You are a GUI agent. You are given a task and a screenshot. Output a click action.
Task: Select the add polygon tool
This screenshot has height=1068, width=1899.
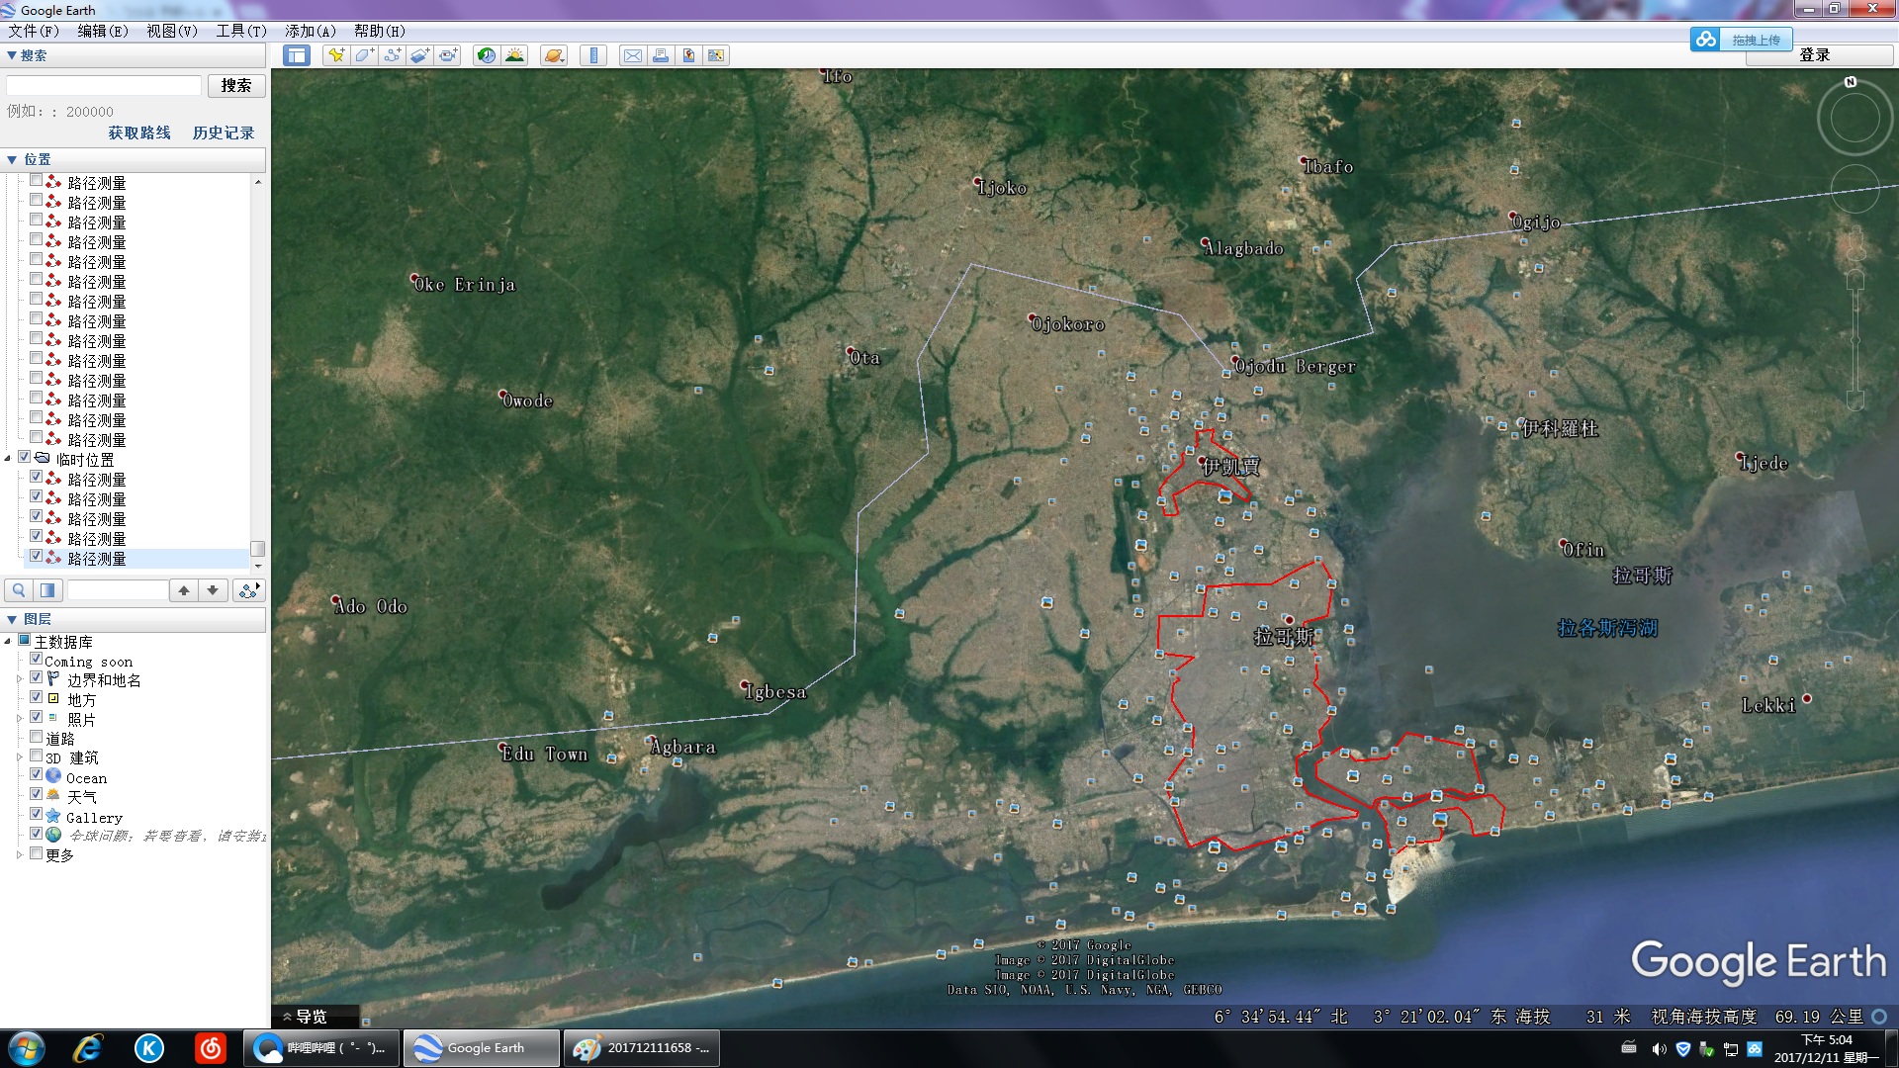pyautogui.click(x=364, y=55)
